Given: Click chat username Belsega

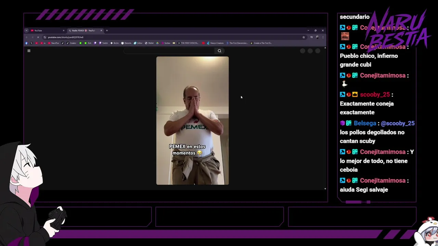Looking at the screenshot, I should (365, 123).
